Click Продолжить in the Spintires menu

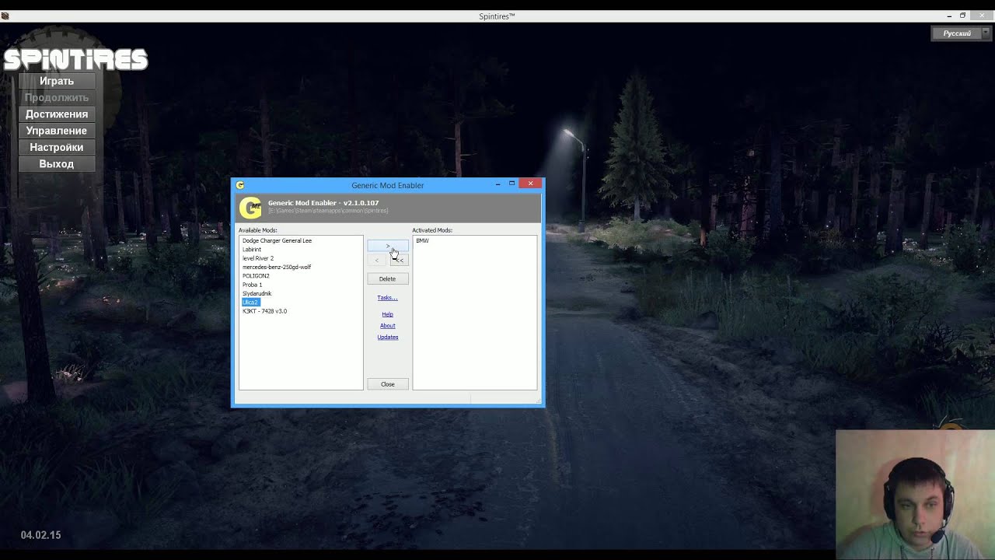[x=57, y=97]
